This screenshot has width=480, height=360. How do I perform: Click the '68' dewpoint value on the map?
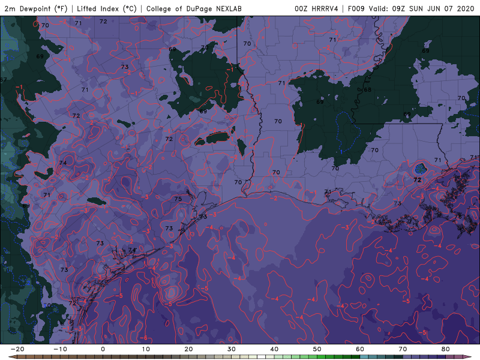367,89
